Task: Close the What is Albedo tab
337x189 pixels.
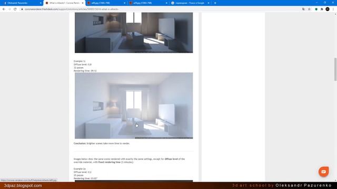Action: (x=83, y=3)
